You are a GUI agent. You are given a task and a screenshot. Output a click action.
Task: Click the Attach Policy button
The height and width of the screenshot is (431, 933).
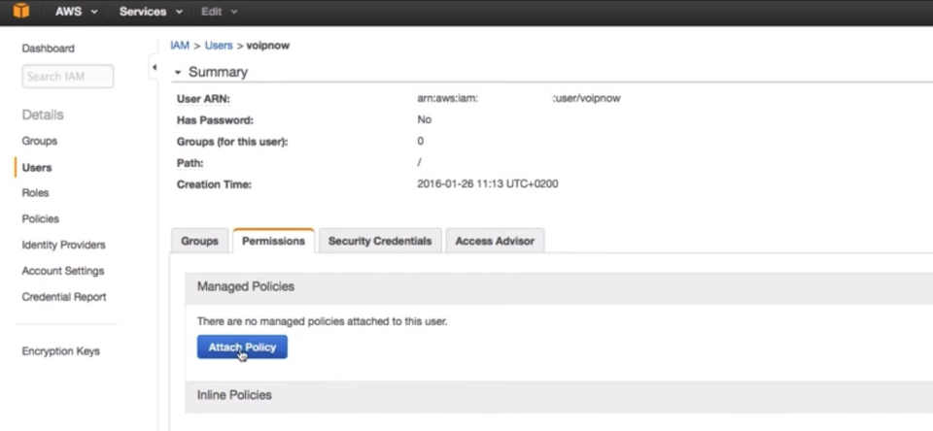(242, 348)
